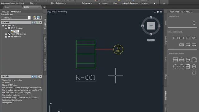Collapse the Test 2017 tree node

click(x=3, y=26)
